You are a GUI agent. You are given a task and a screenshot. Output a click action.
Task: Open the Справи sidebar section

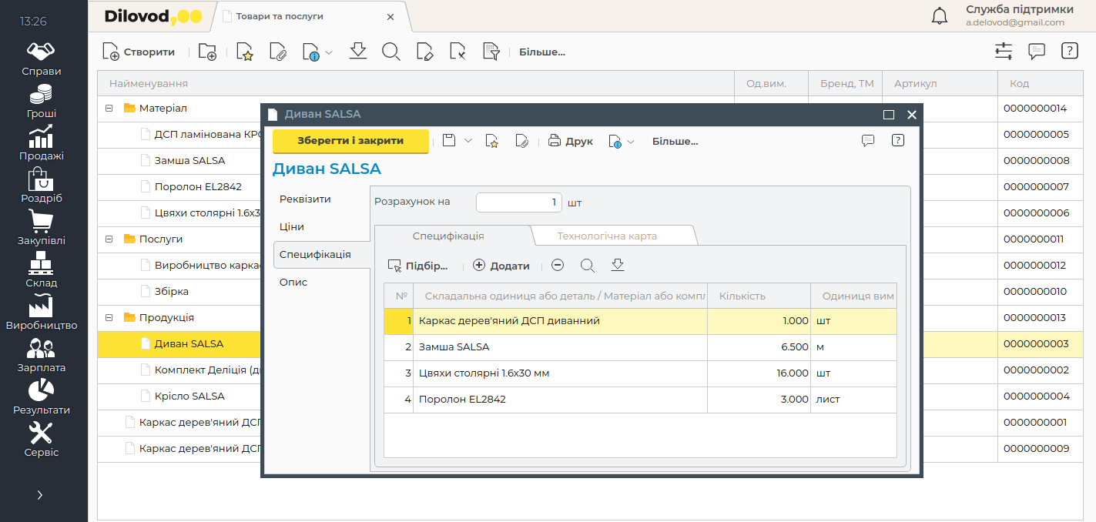pos(42,59)
